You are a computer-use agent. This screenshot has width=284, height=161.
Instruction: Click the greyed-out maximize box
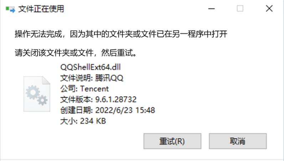click(240, 9)
